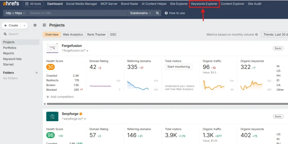288x144 pixels.
Task: Open the Forgefusion project title
Action: (72, 46)
